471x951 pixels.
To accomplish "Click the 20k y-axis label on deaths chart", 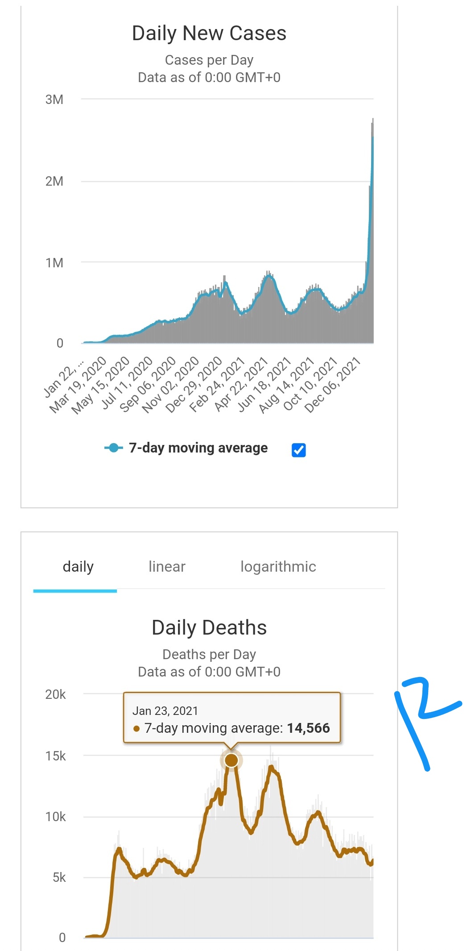I will pos(55,694).
